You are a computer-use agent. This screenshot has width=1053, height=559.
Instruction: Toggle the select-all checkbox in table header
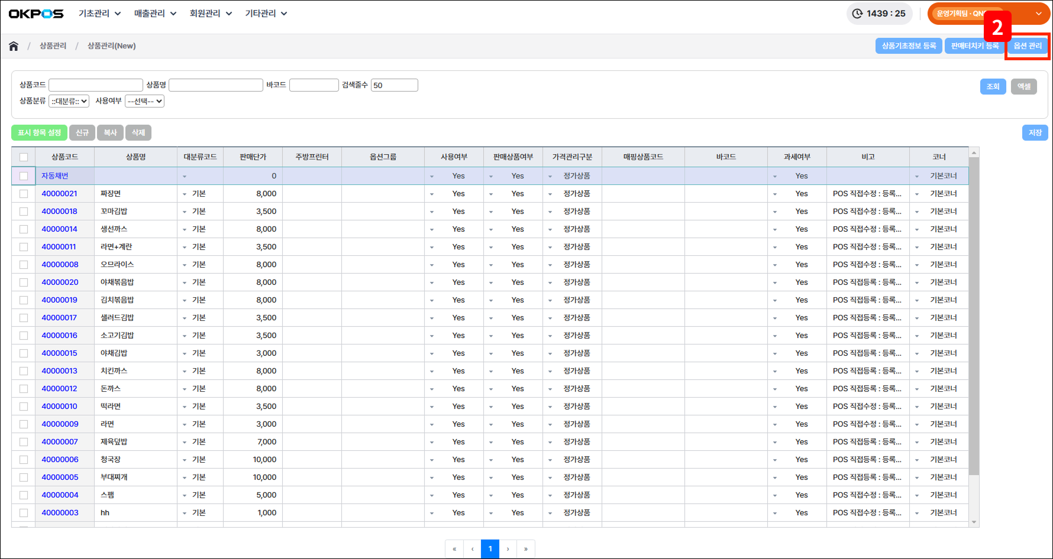(x=24, y=157)
